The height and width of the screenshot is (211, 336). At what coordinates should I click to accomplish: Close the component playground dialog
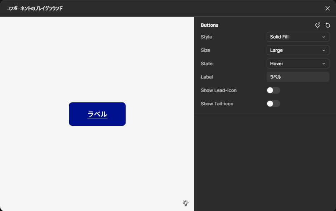pos(328,8)
